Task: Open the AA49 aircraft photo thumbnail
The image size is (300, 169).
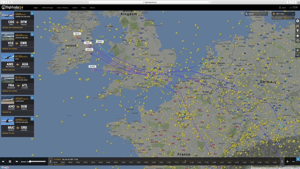Action: tap(8, 15)
